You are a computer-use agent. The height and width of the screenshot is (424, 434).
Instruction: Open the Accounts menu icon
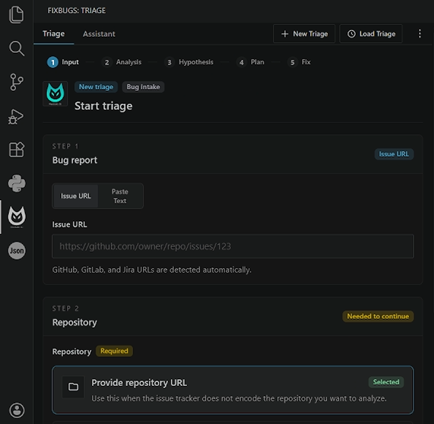tap(17, 410)
